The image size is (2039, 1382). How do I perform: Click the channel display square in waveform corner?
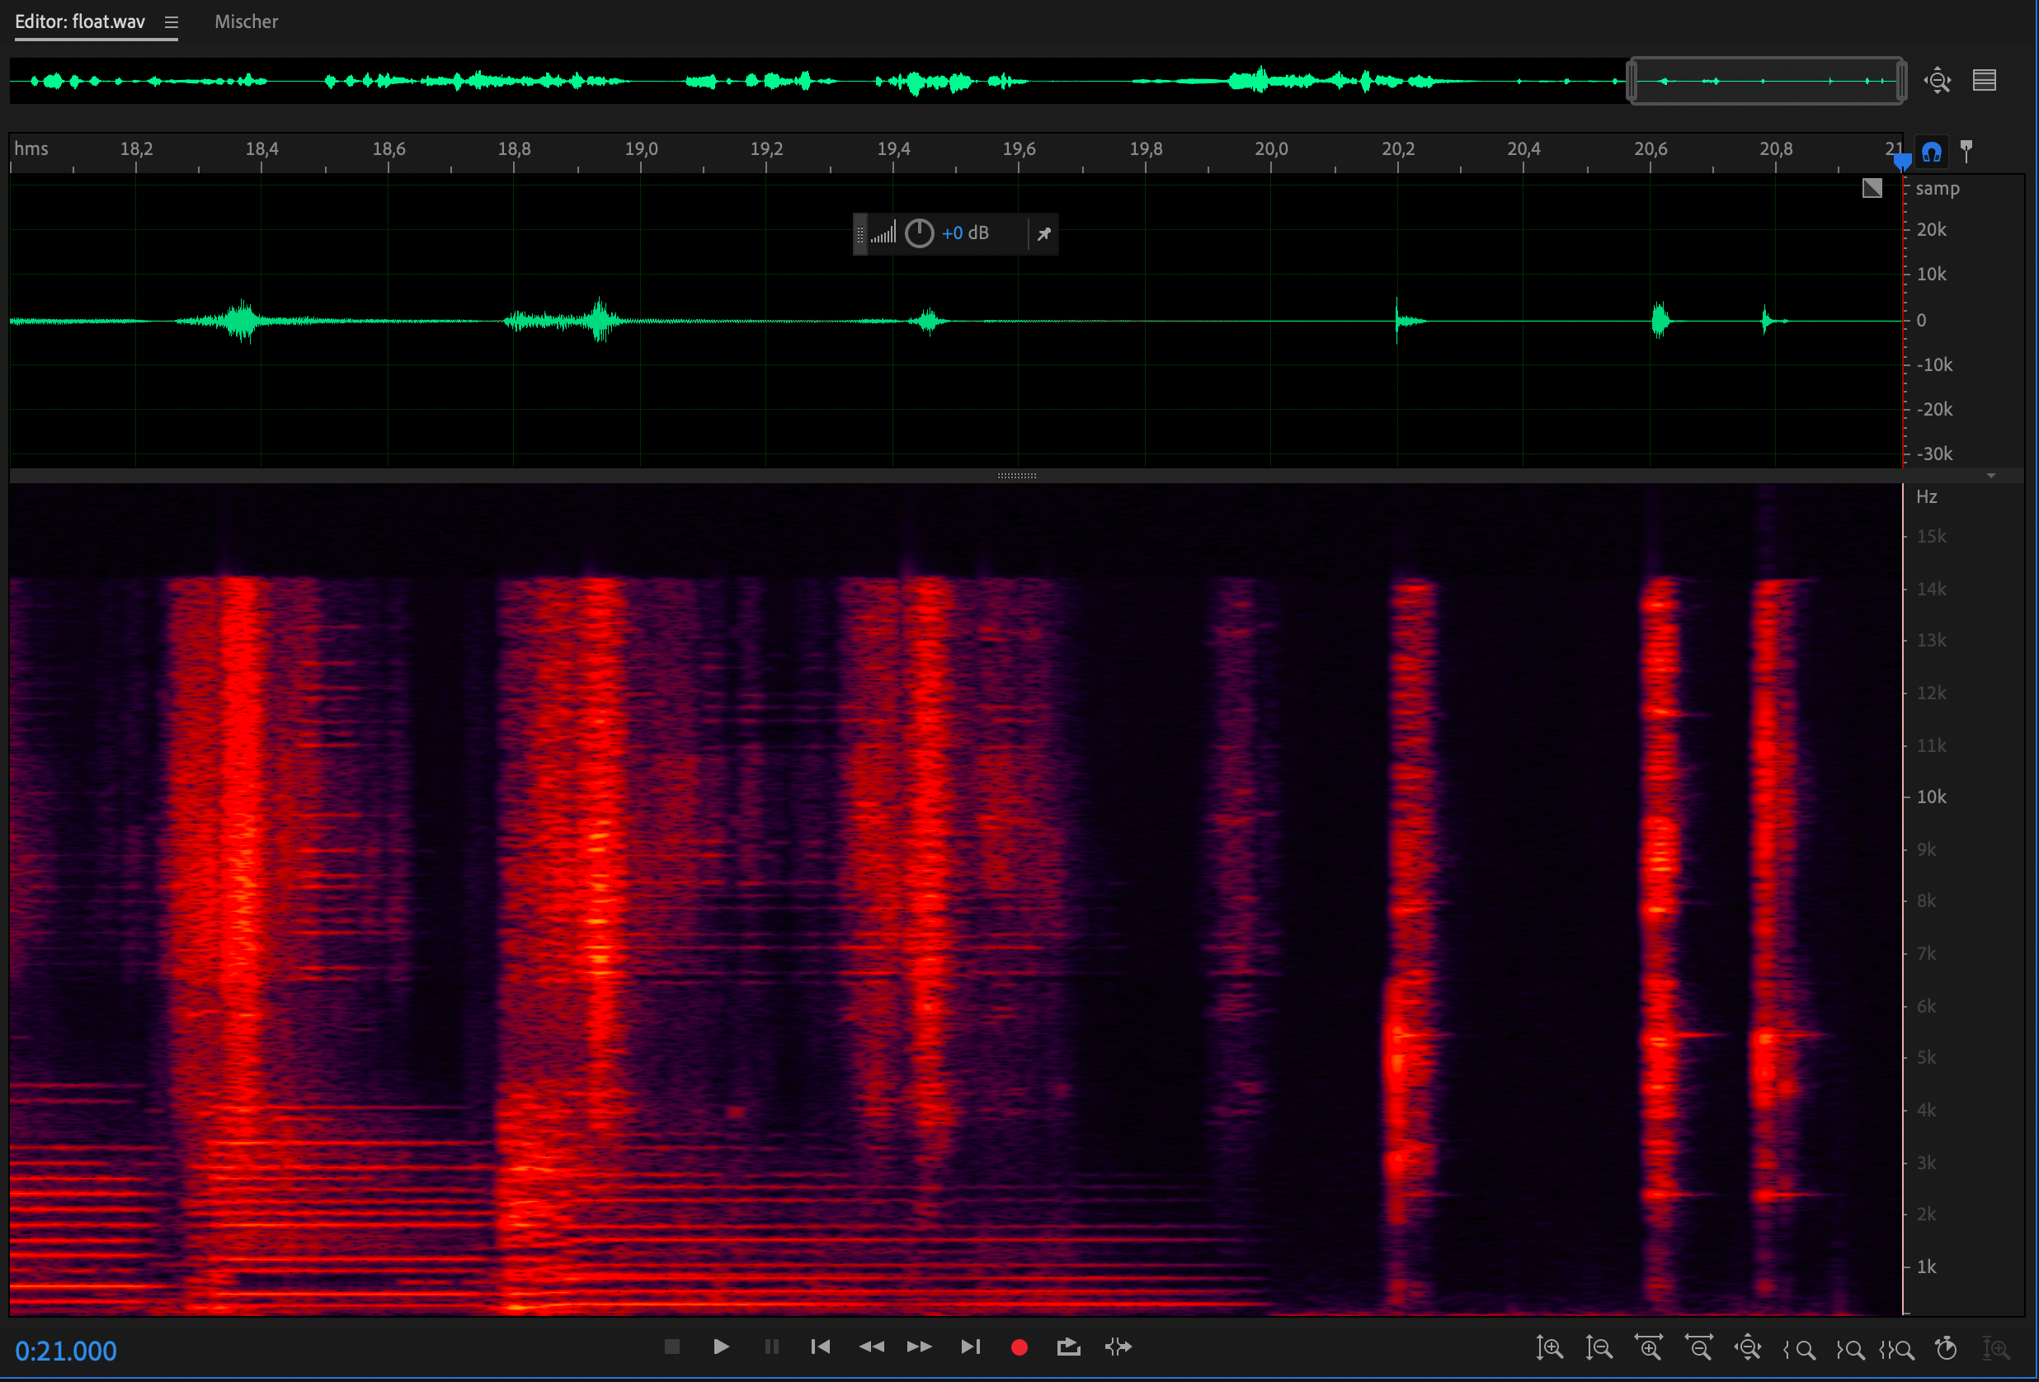(1872, 188)
